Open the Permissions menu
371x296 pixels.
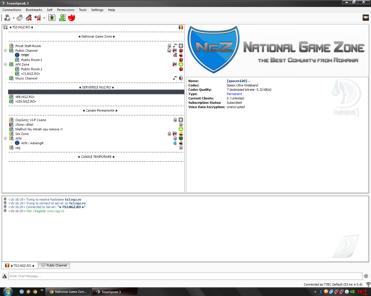tap(66, 10)
